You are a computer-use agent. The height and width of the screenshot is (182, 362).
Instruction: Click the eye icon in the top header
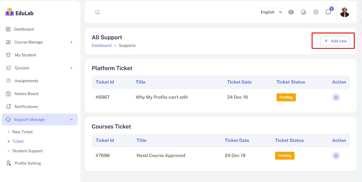(x=291, y=12)
